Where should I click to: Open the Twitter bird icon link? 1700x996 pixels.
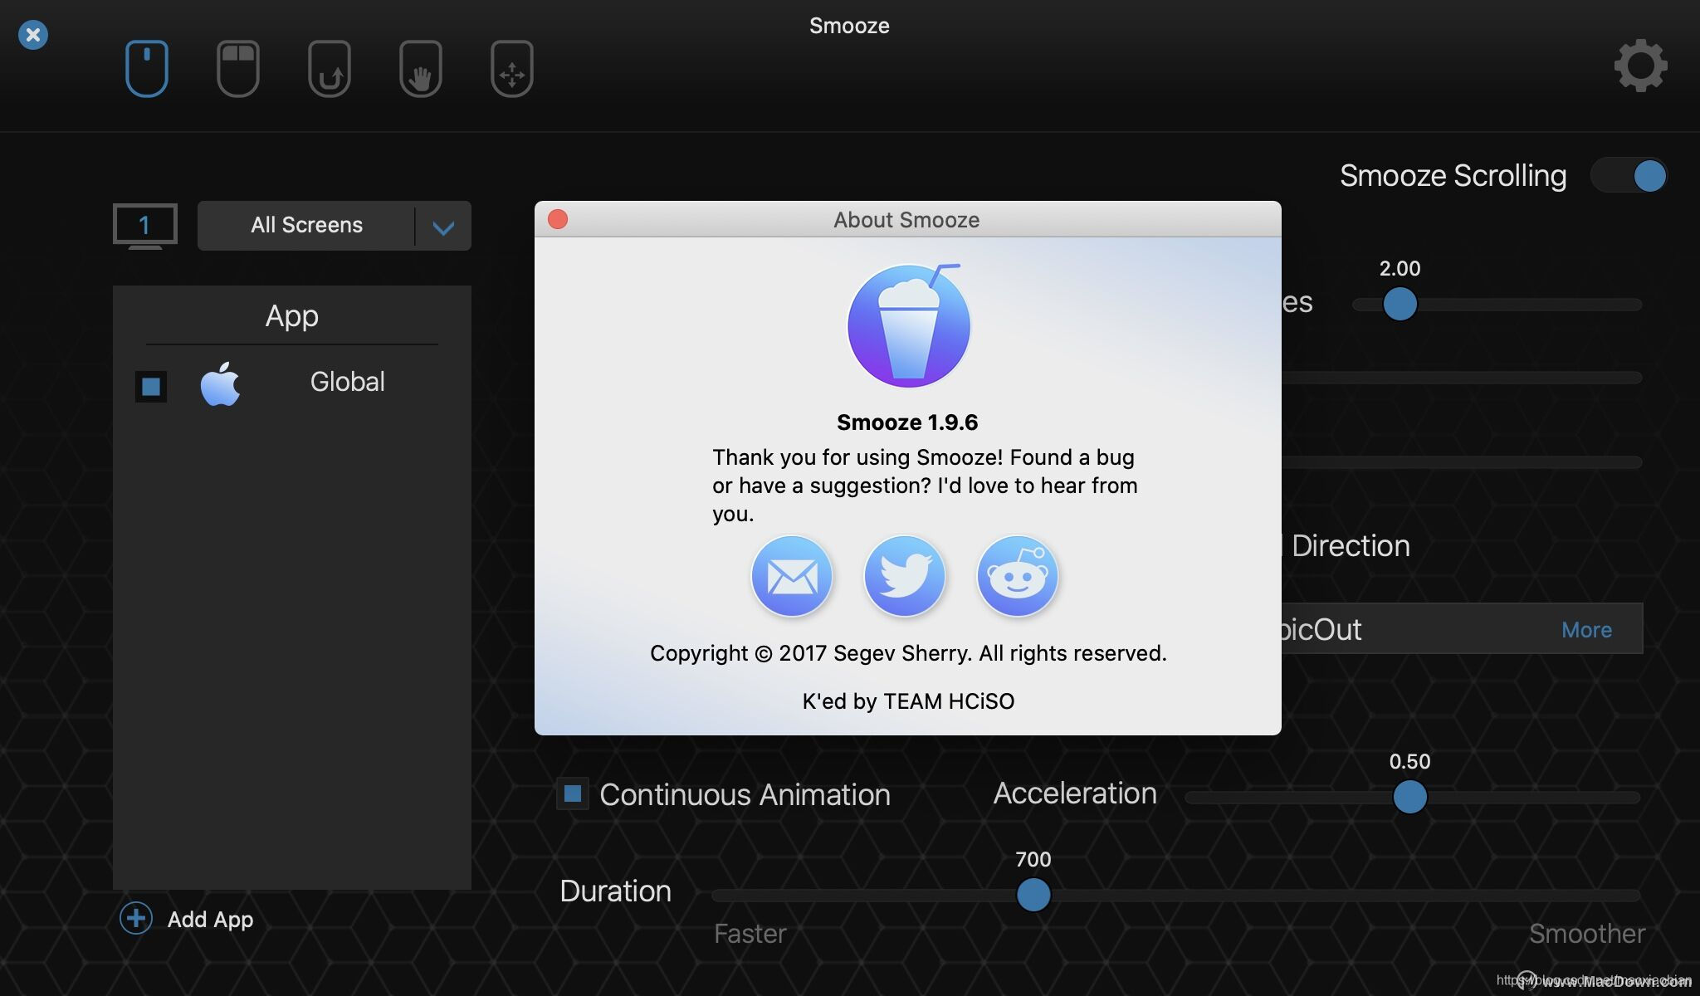[905, 576]
